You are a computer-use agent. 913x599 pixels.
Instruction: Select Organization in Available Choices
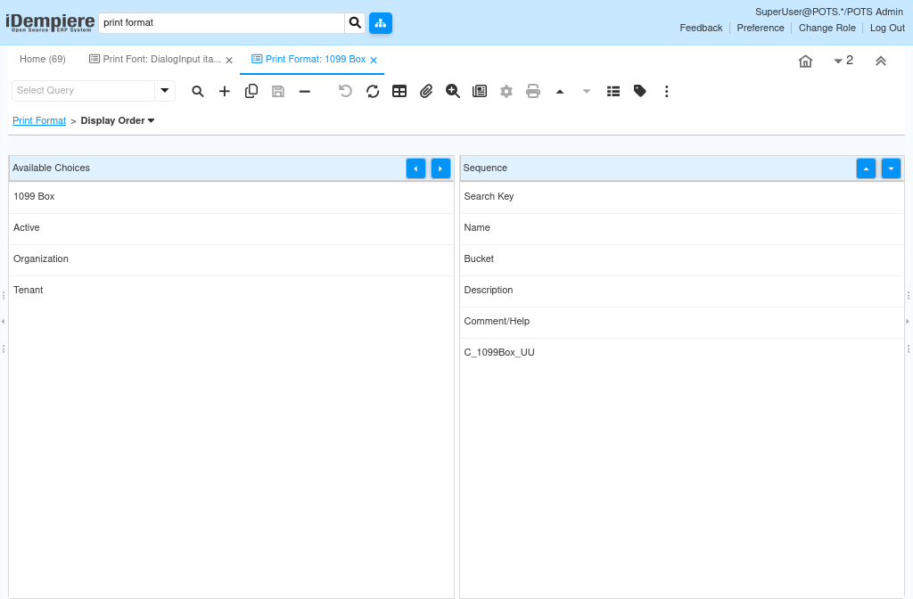coord(231,259)
